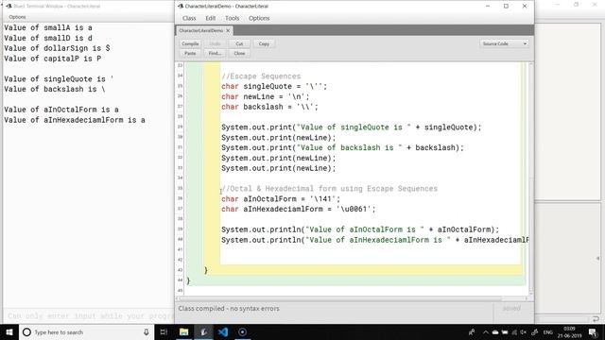Click 'char newLine' code line
This screenshot has height=340, width=605.
tap(265, 96)
